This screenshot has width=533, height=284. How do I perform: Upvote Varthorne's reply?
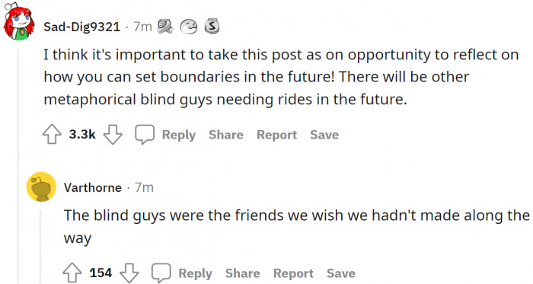pos(72,273)
